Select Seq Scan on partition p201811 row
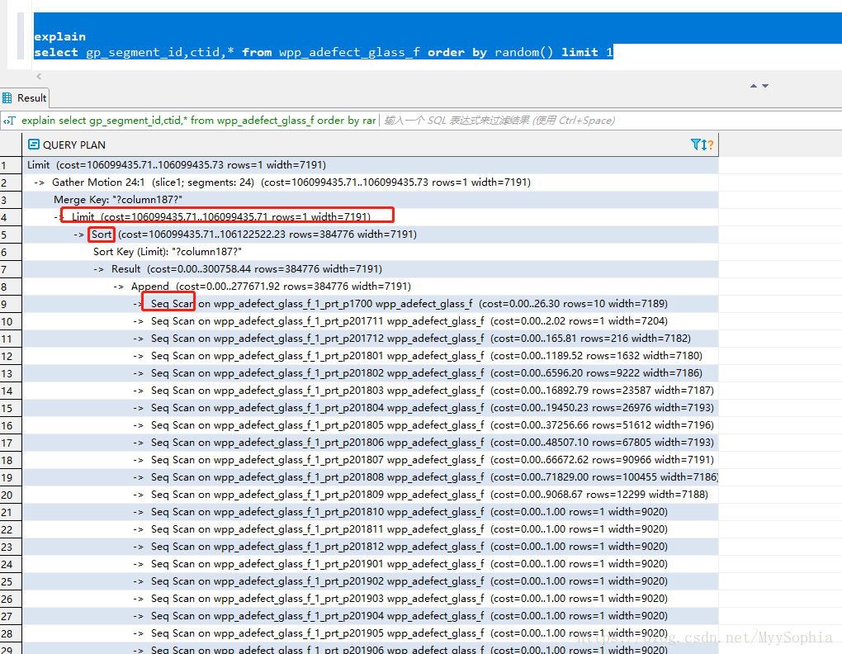The image size is (842, 654). pos(370,529)
